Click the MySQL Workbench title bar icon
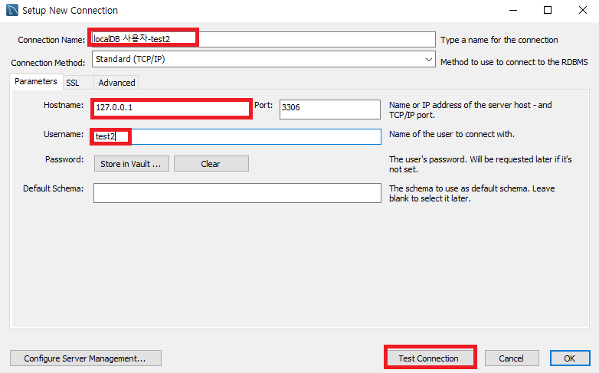Screen dimensions: 599x373 12,10
